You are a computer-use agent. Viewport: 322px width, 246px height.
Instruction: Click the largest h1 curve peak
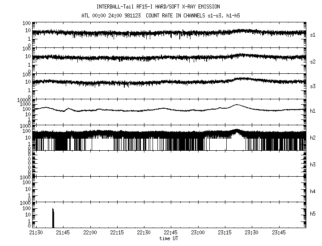click(x=237, y=105)
